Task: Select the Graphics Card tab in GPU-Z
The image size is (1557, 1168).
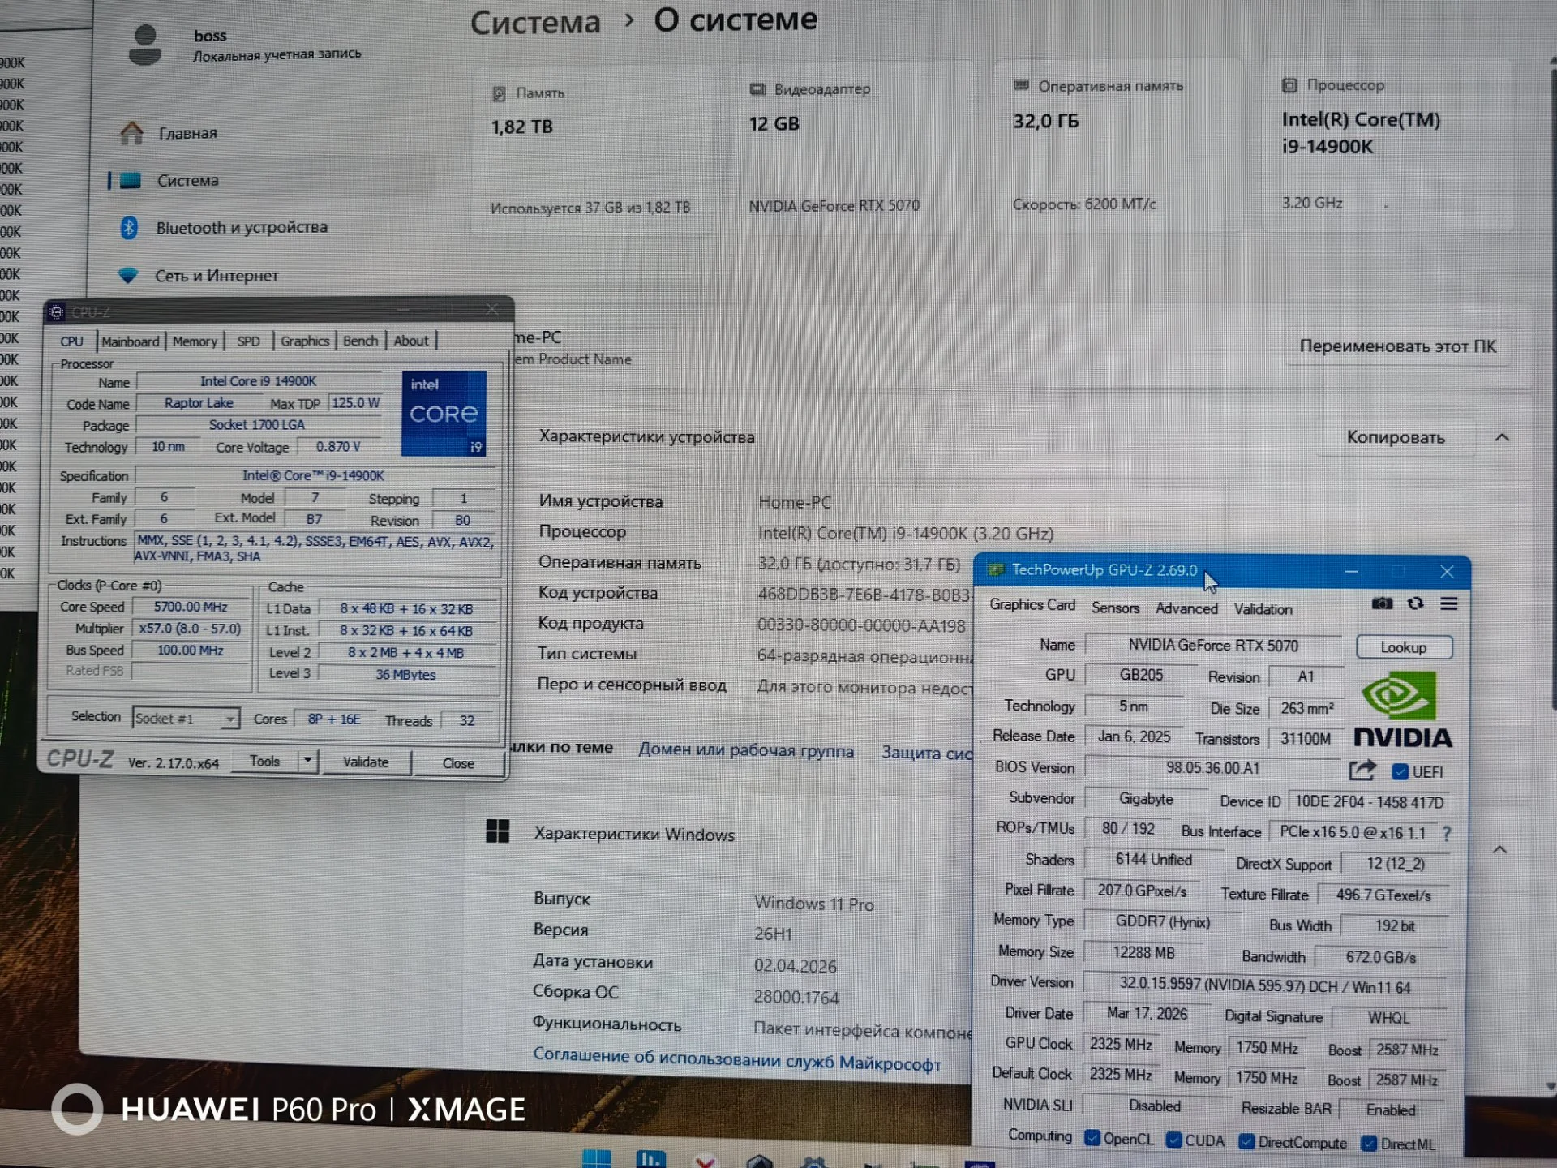Action: point(1032,605)
